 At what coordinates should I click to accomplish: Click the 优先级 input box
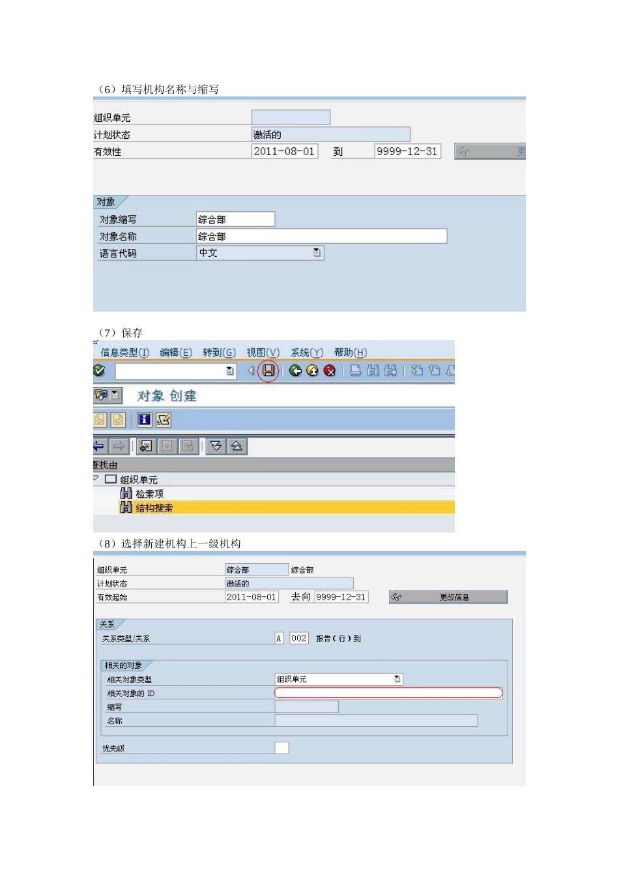point(281,748)
